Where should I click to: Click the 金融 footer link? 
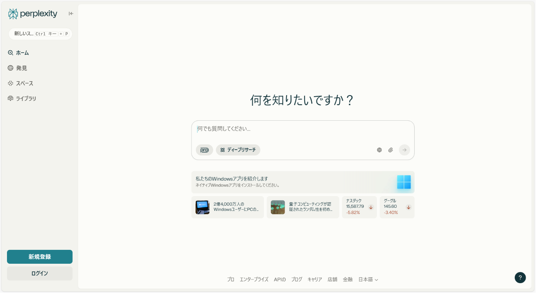pos(348,279)
